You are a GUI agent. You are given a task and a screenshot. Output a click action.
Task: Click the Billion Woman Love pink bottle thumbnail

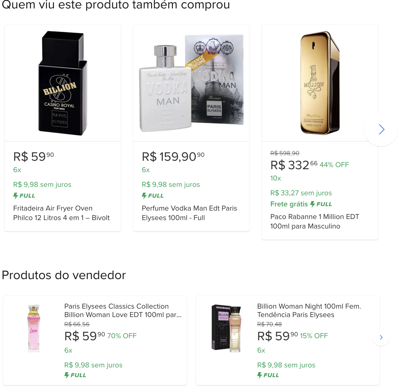click(x=34, y=328)
